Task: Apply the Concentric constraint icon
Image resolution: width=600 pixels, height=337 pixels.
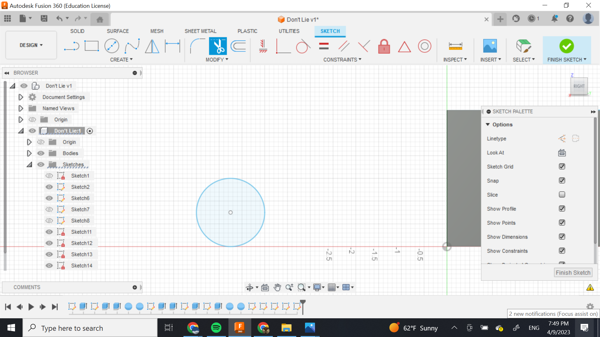Action: [424, 46]
